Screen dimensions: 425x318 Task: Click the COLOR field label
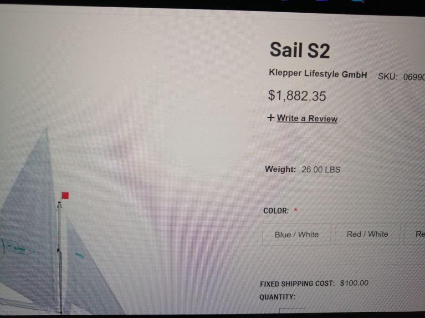pos(276,211)
